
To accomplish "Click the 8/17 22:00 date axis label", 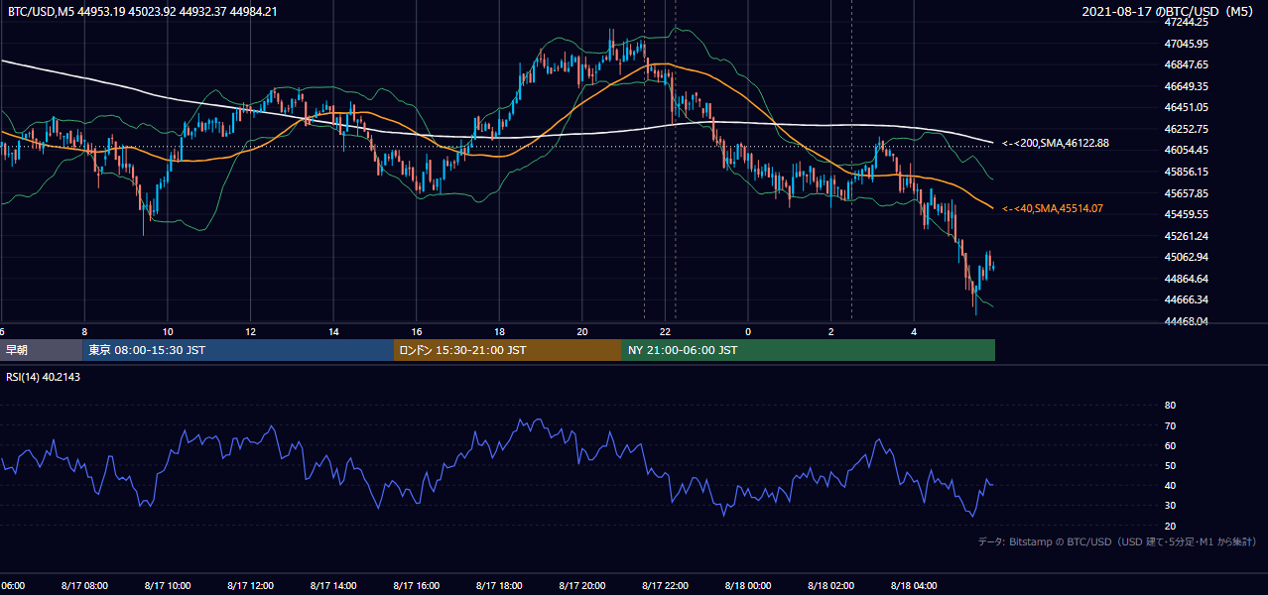I will (666, 586).
